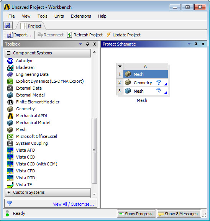Choose the BladeGen icon in the Toolbox
The width and height of the screenshot is (210, 221).
[10, 68]
